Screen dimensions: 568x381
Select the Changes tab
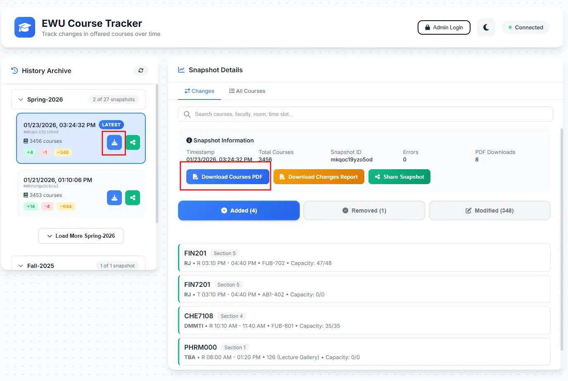point(200,91)
